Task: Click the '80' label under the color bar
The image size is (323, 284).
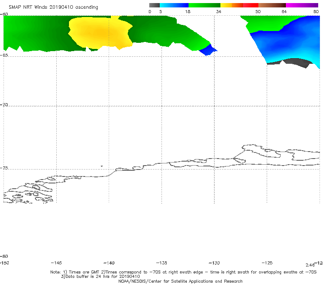Action: pos(316,12)
